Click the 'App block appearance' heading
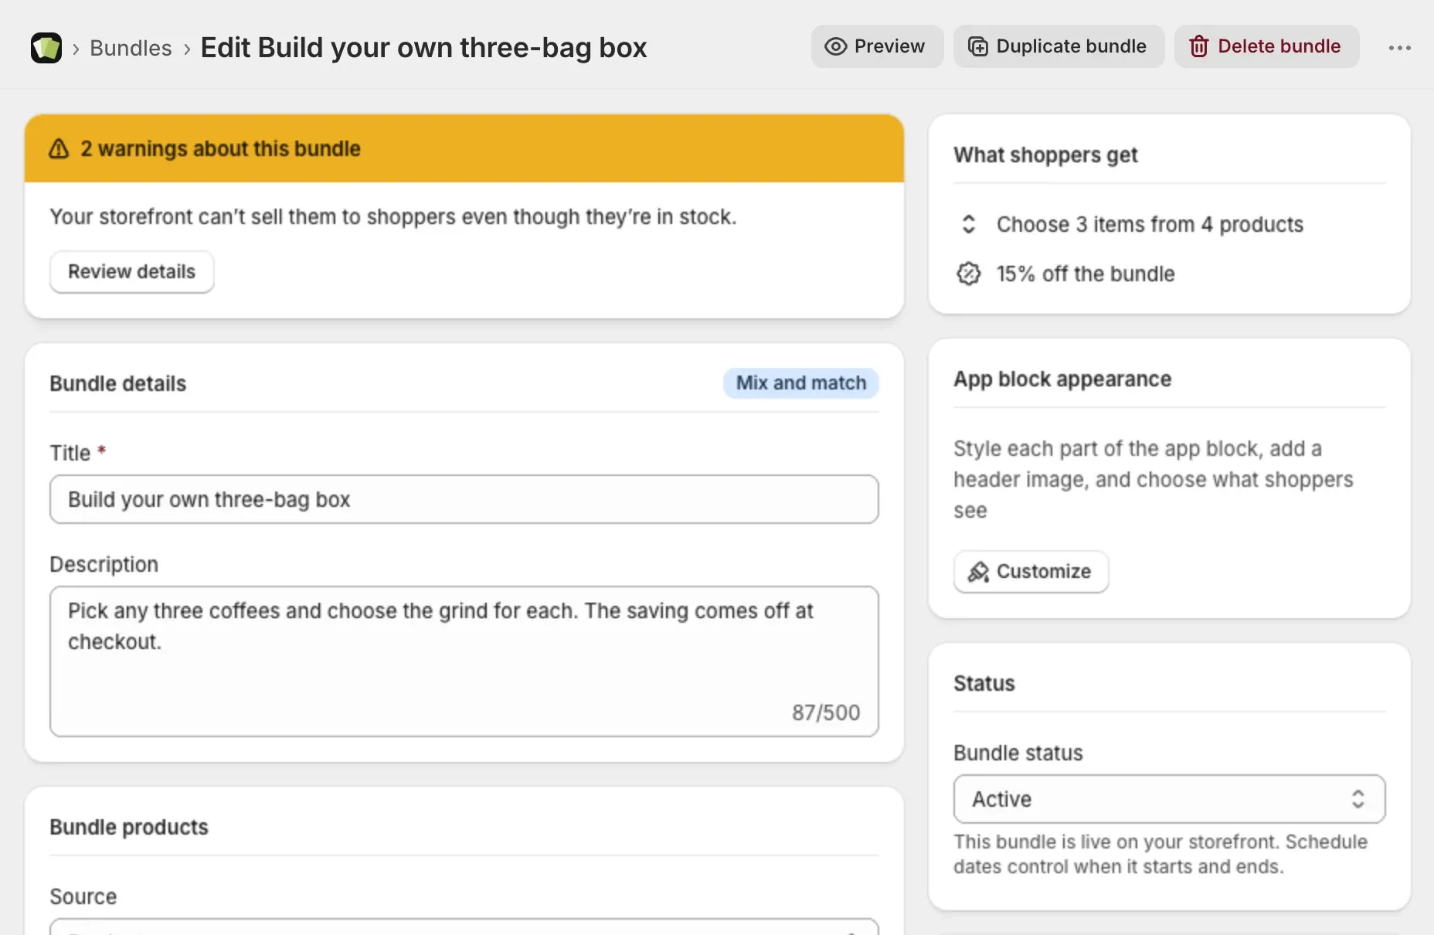The image size is (1434, 935). coord(1062,379)
